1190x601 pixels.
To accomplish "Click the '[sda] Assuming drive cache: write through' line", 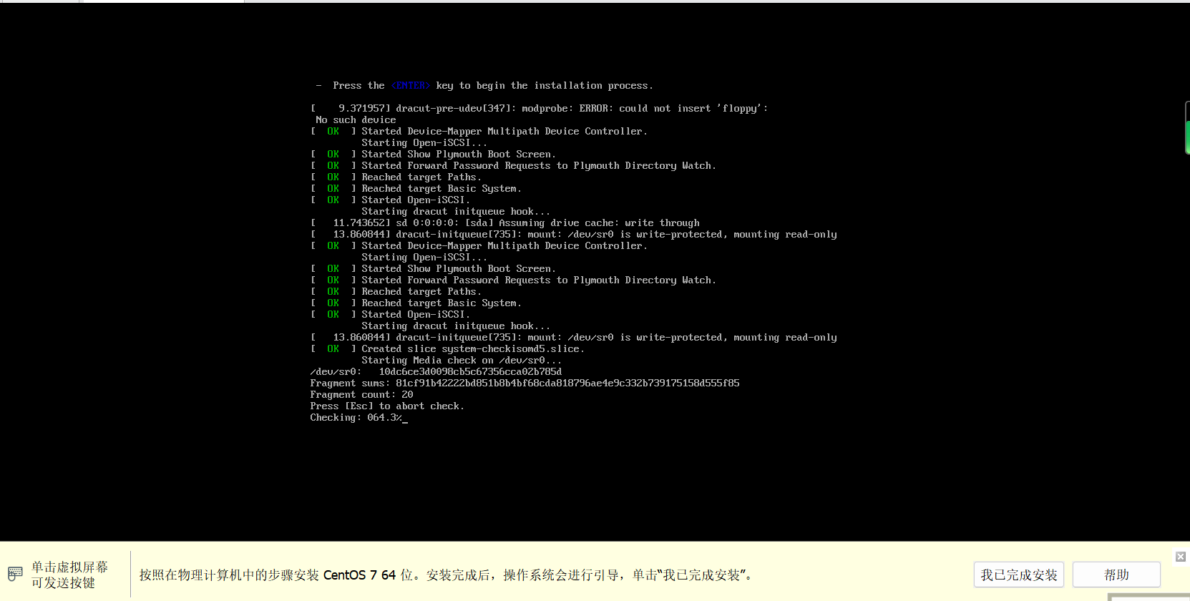I will click(505, 223).
